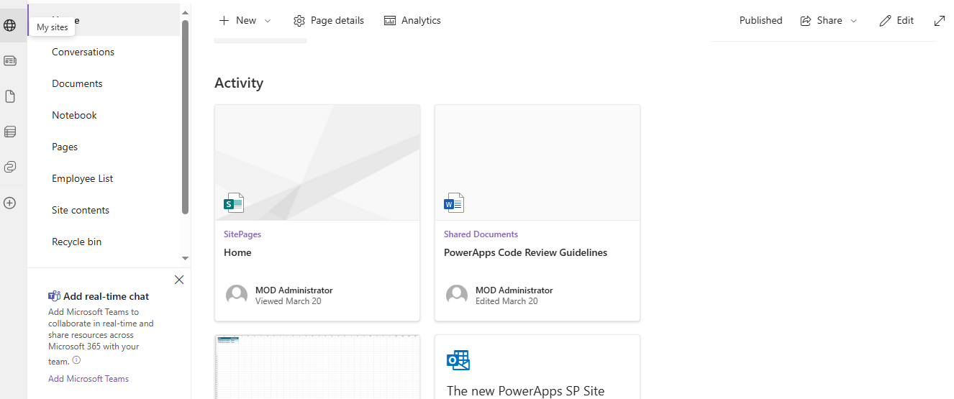This screenshot has height=399, width=954.
Task: Open Pages in site navigation
Action: click(65, 147)
